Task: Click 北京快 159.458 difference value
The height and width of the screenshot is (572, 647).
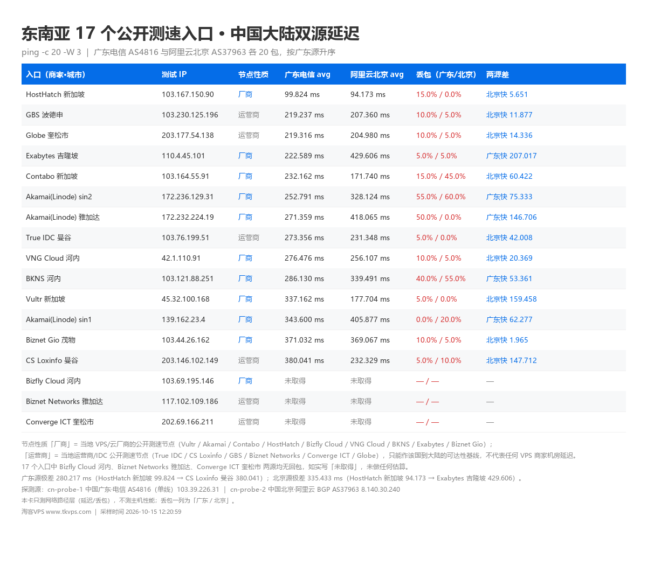Action: pyautogui.click(x=511, y=299)
